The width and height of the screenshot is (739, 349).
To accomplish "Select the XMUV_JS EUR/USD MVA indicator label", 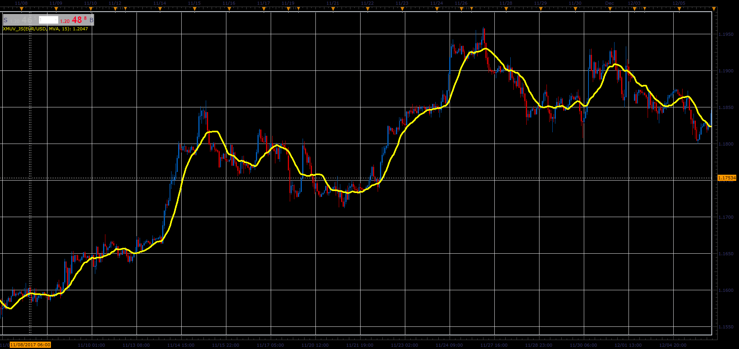I will [45, 29].
